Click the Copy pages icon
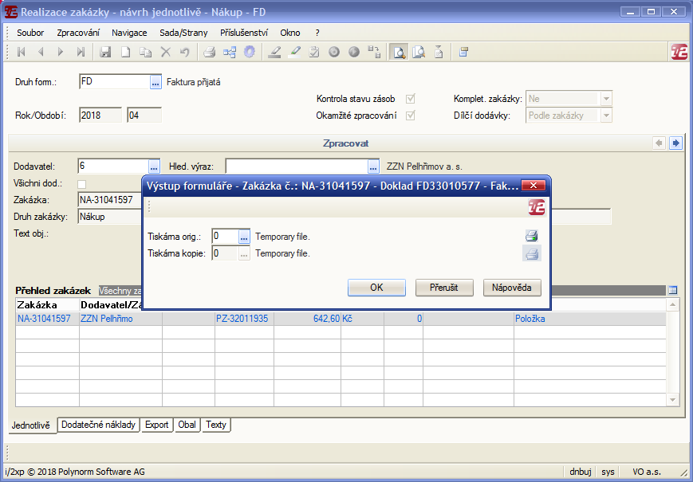This screenshot has height=482, width=693. tap(145, 52)
